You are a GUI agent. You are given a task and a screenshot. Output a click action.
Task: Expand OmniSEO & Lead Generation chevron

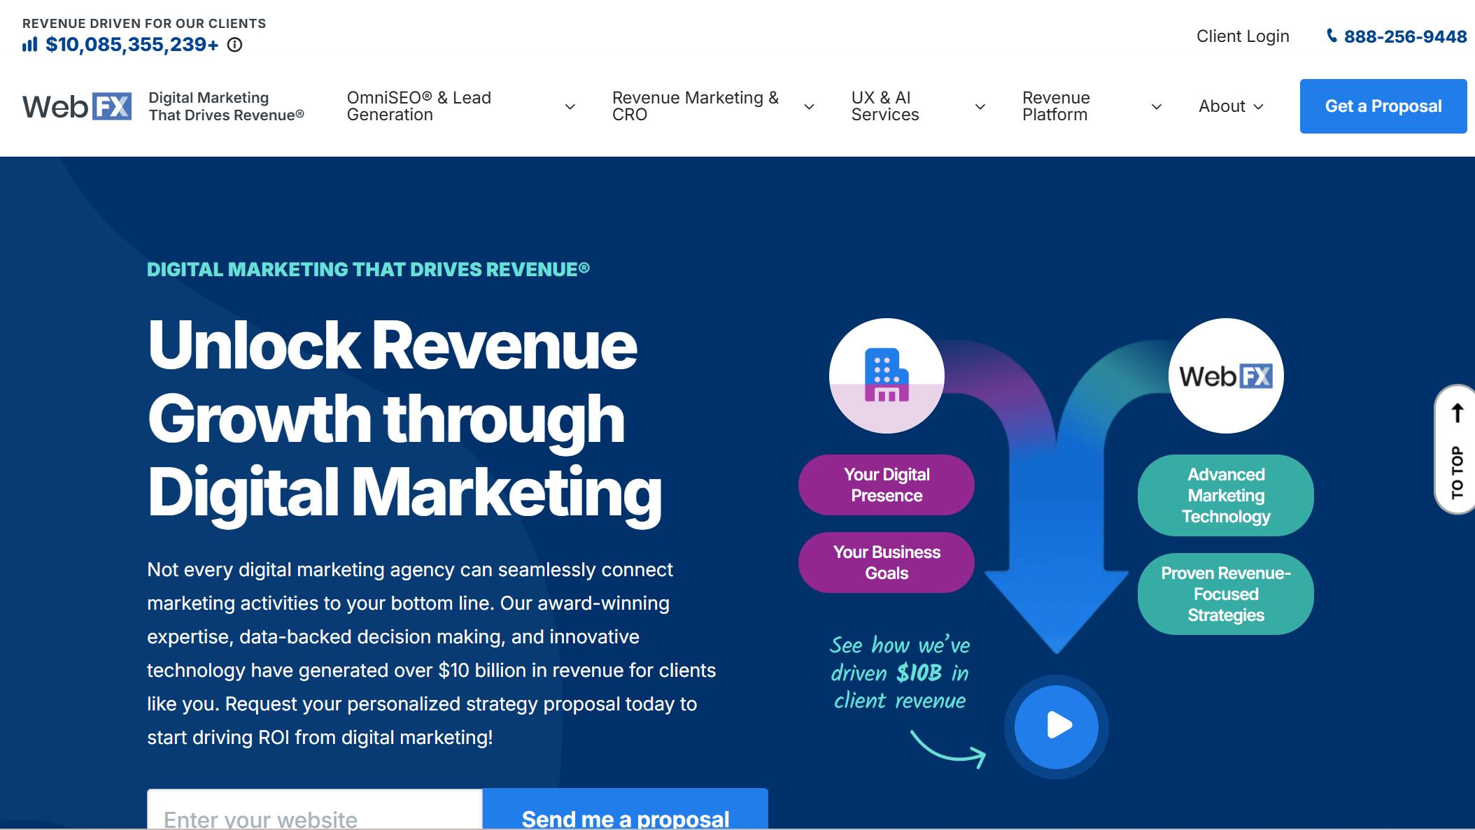570,107
